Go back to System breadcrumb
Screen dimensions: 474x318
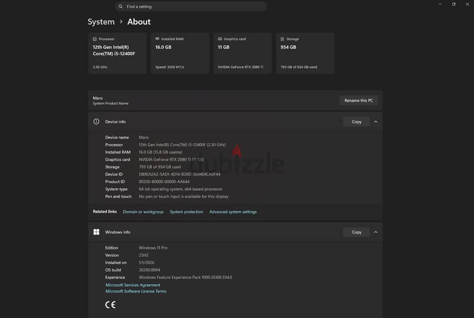tap(101, 22)
